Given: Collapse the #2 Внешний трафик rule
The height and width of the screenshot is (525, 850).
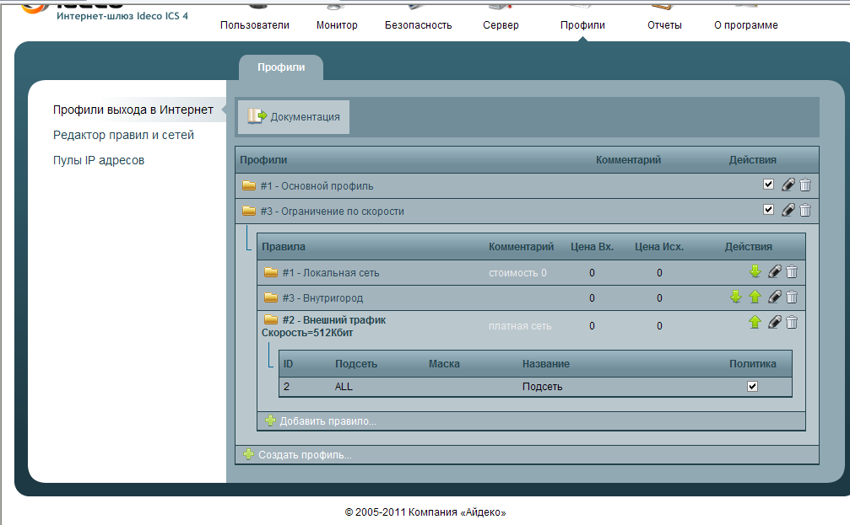Looking at the screenshot, I should coord(271,320).
